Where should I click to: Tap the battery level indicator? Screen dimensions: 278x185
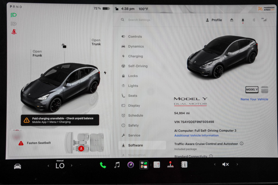(102, 8)
